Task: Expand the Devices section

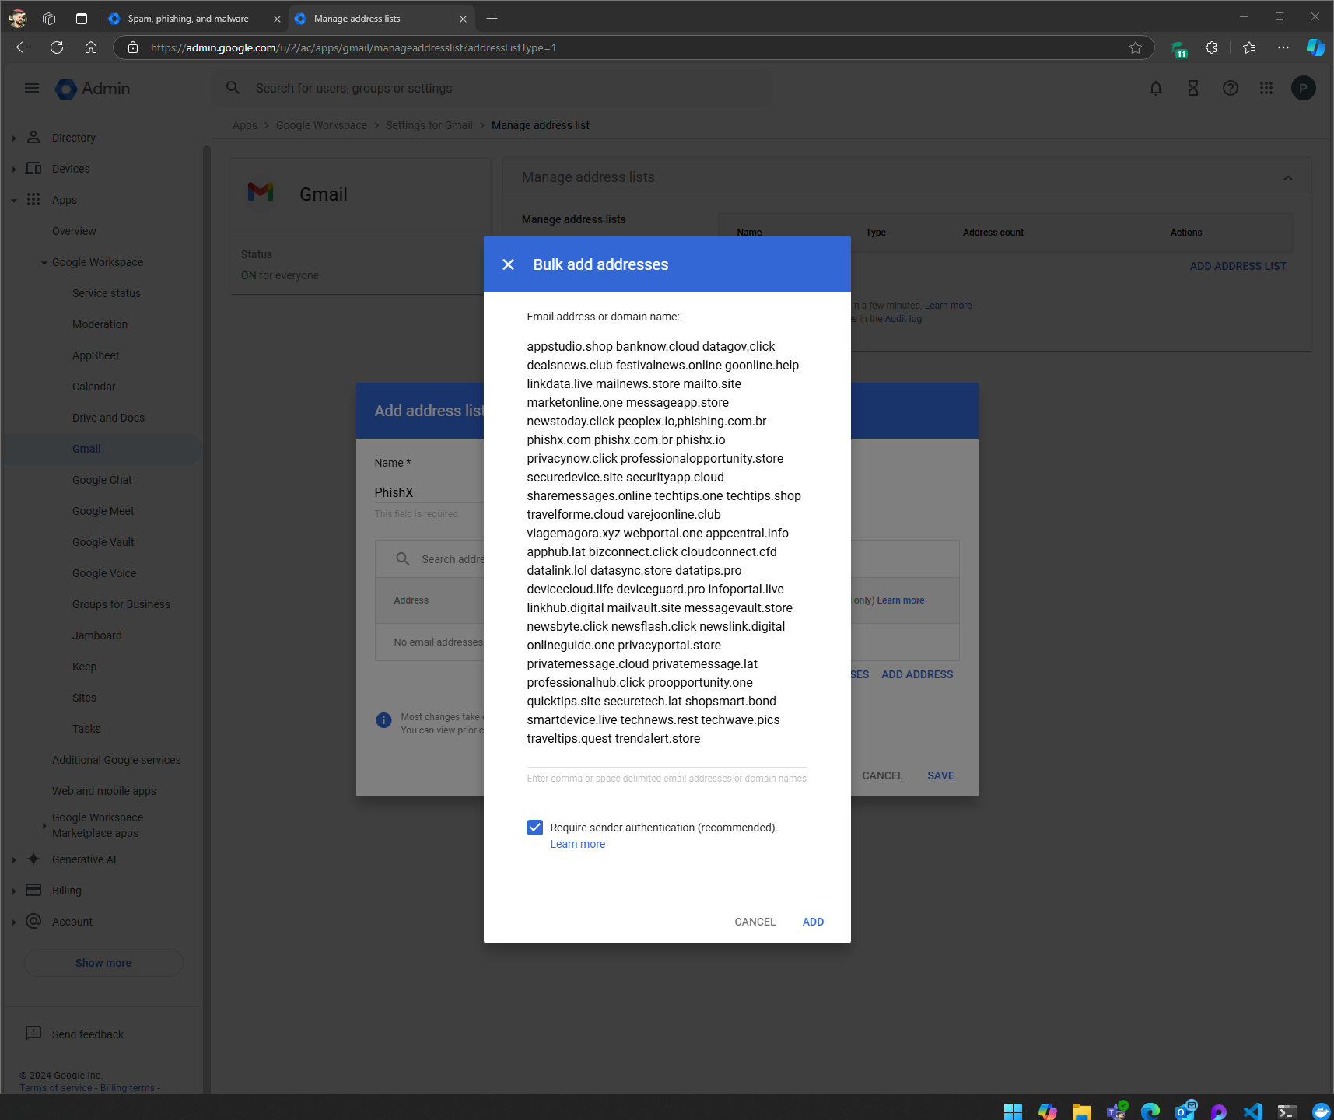Action: click(14, 170)
